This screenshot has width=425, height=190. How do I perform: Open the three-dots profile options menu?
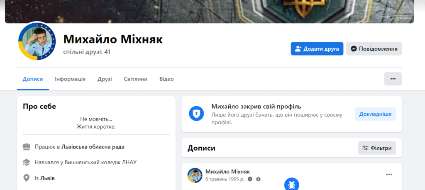(393, 79)
